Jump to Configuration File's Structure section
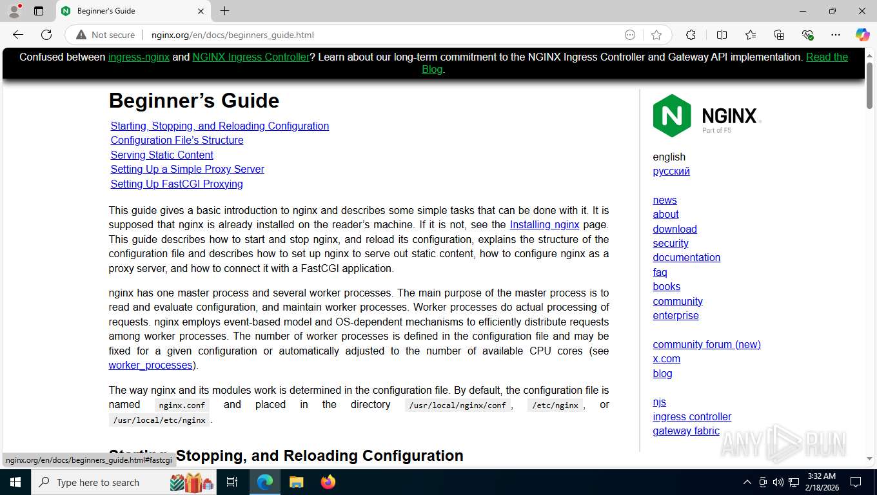Screen dimensions: 877x495 pyautogui.click(x=177, y=140)
